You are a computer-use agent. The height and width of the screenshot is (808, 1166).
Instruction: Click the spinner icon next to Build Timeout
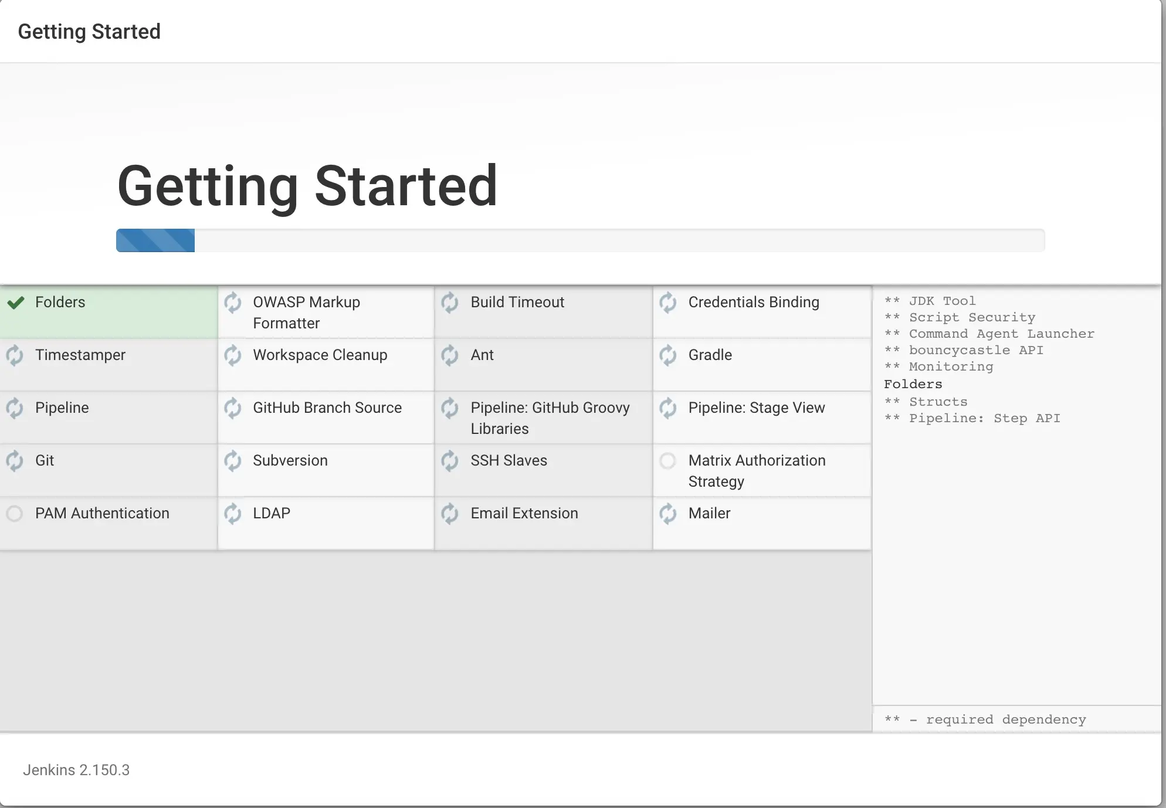pyautogui.click(x=450, y=303)
